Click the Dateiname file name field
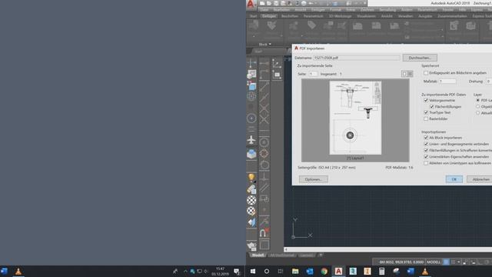 (x=357, y=58)
